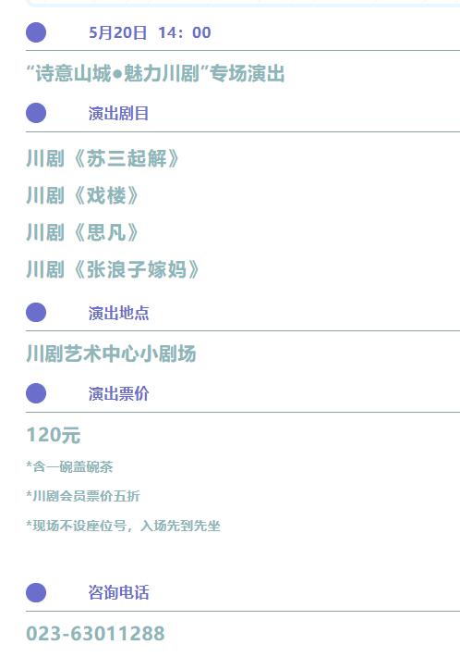
Task: Select the program item 川剧《张浪子嫁妈》
Action: tap(113, 269)
